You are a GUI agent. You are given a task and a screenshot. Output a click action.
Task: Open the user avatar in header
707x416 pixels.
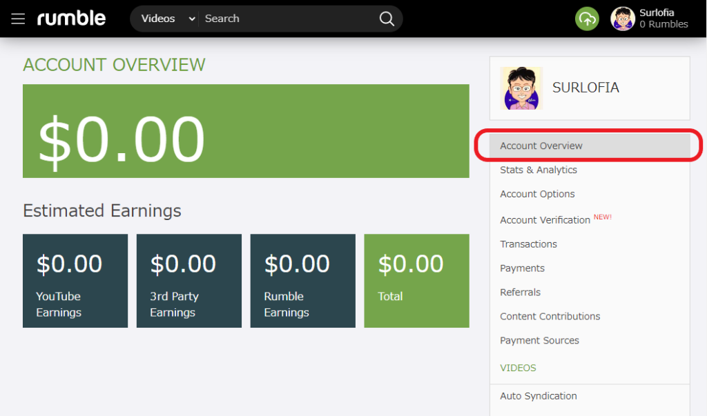coord(622,19)
